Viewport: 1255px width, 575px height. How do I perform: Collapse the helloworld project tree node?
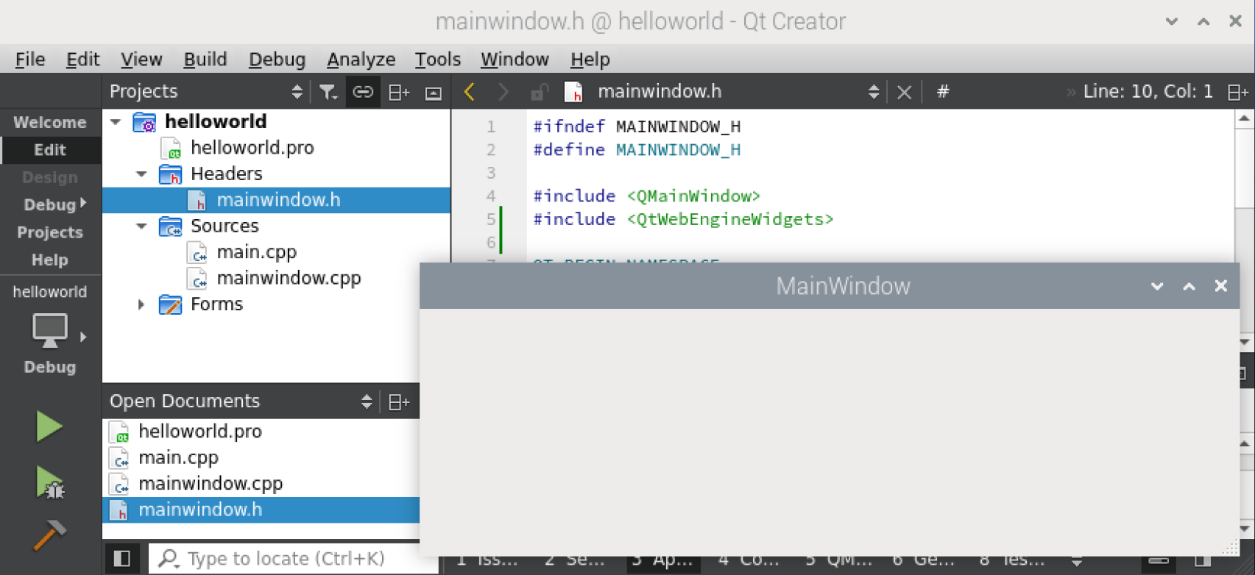[x=116, y=122]
